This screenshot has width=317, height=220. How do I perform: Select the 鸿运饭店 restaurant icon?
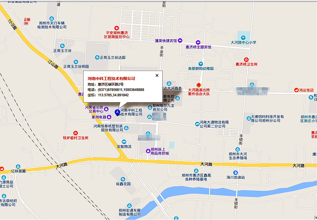(296, 90)
